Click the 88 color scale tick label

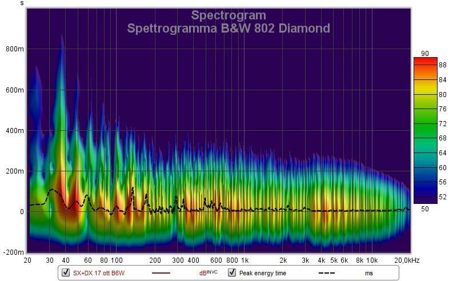coord(443,65)
